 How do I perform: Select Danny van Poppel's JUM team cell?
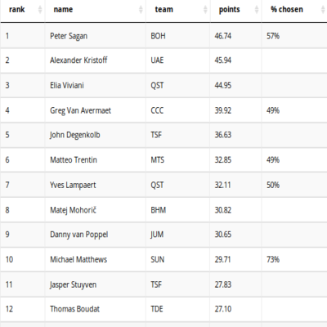point(157,235)
